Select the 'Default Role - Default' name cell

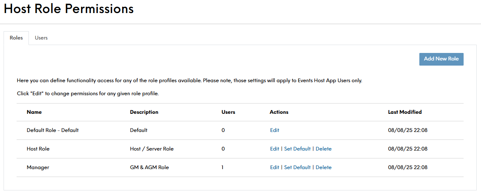pos(53,130)
